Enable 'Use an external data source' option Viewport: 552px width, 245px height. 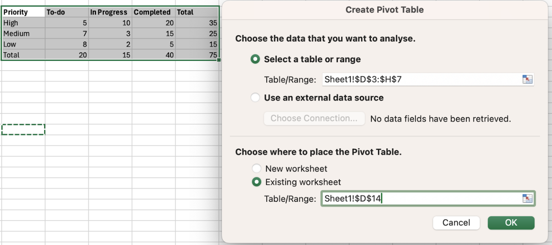[x=255, y=97]
